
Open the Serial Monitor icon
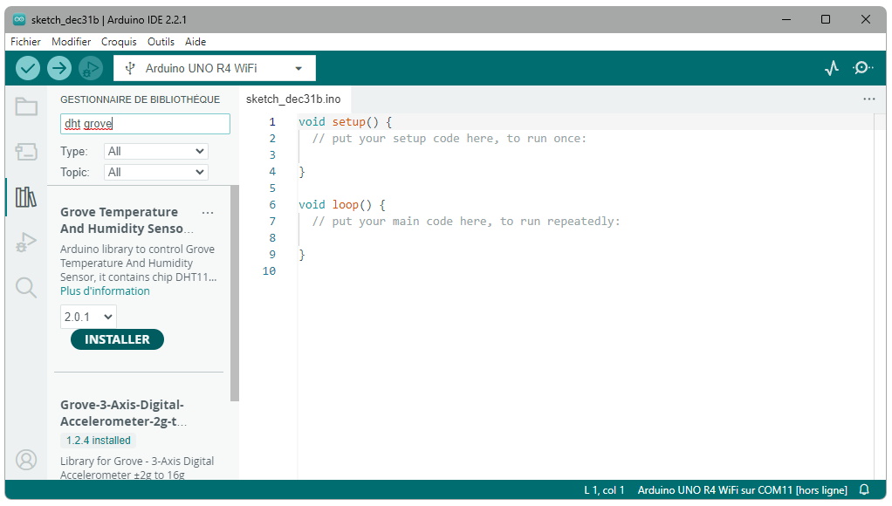click(x=862, y=68)
